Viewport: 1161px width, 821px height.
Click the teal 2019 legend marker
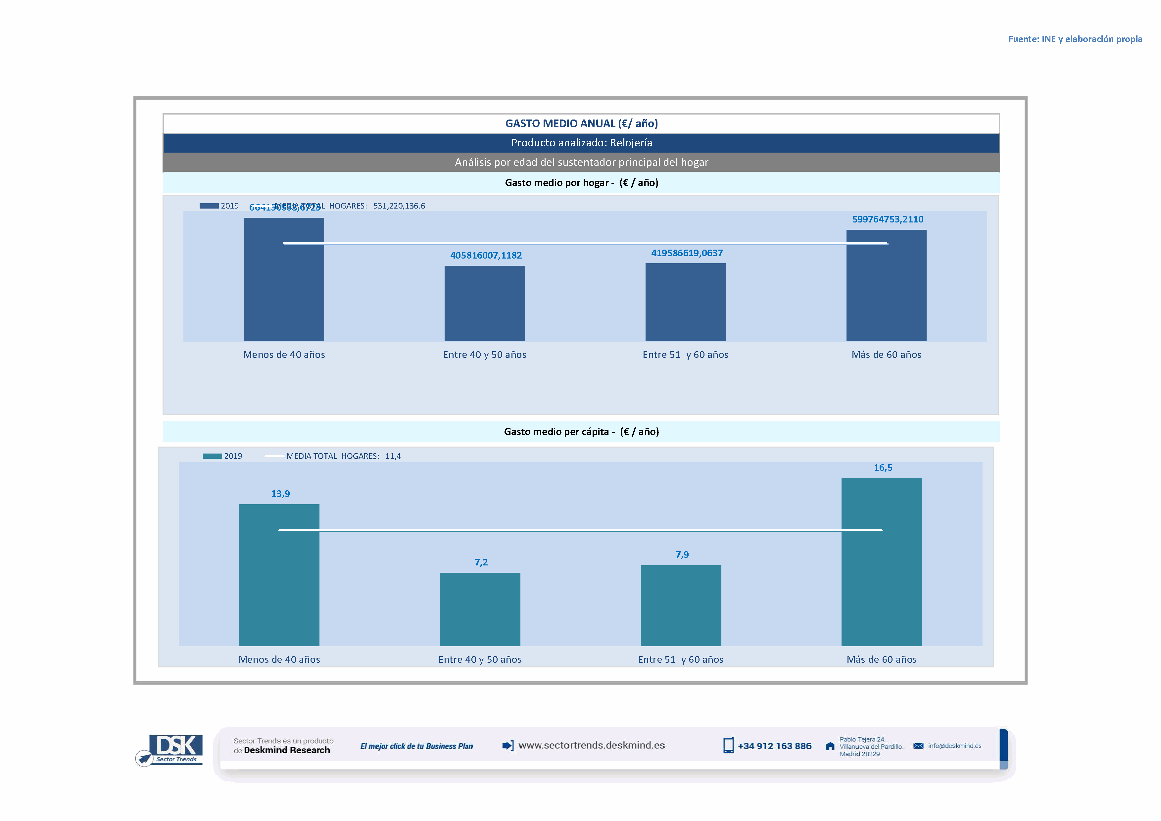tap(213, 456)
